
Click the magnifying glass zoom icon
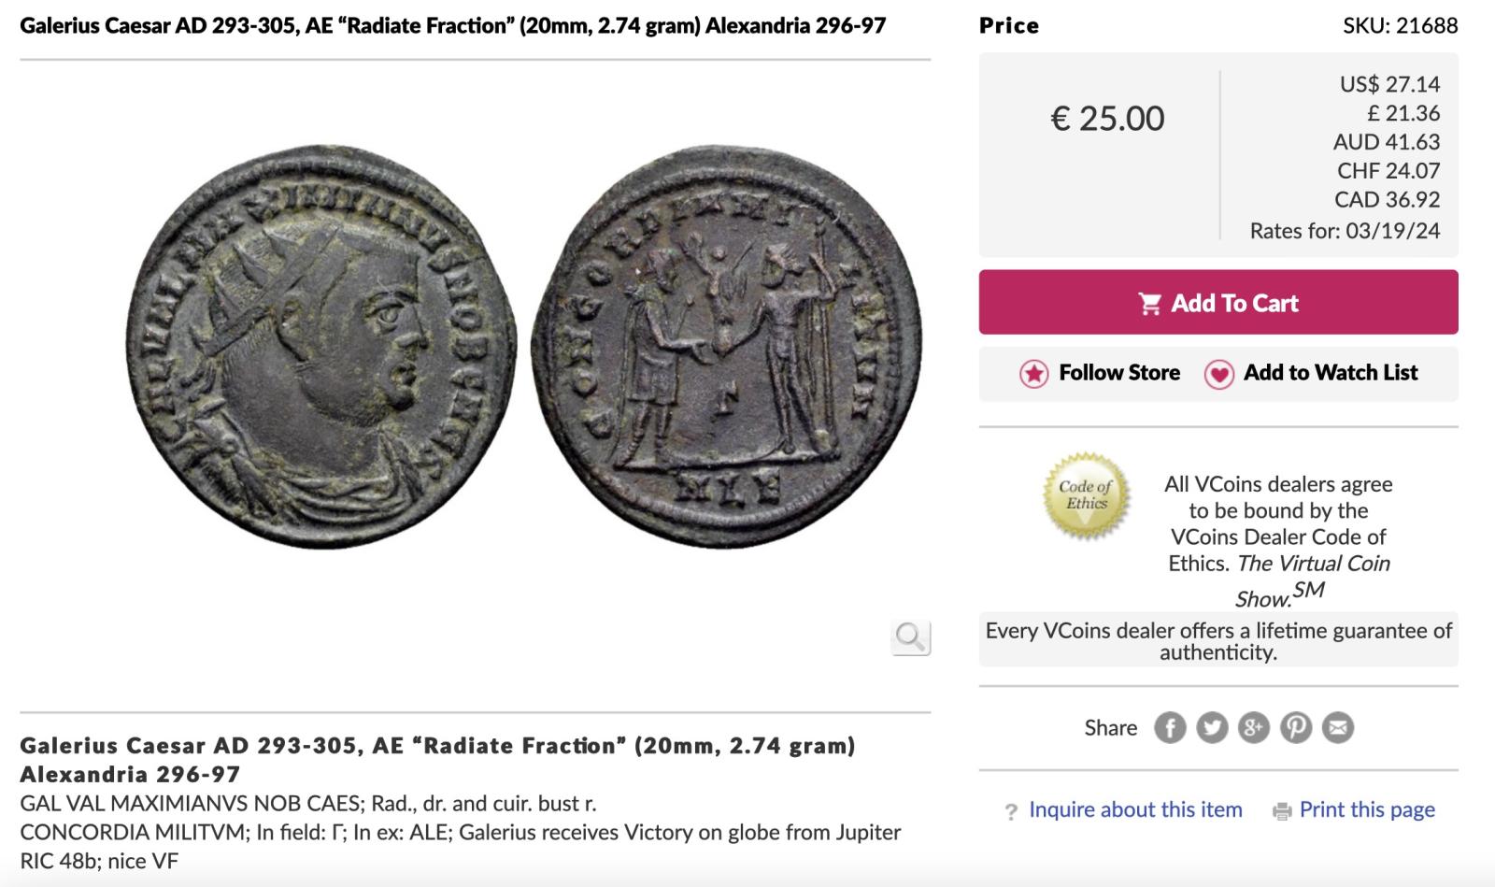(910, 637)
